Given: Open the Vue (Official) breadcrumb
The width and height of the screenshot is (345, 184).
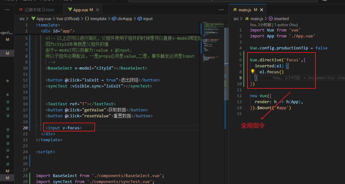Looking at the screenshot, I should click(68, 19).
